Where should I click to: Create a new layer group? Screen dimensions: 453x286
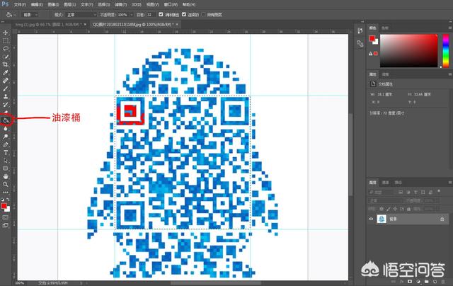click(x=427, y=281)
